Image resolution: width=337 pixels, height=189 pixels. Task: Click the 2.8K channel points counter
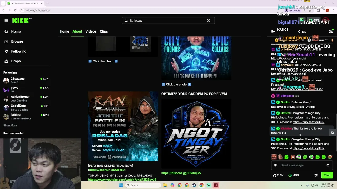point(278,175)
